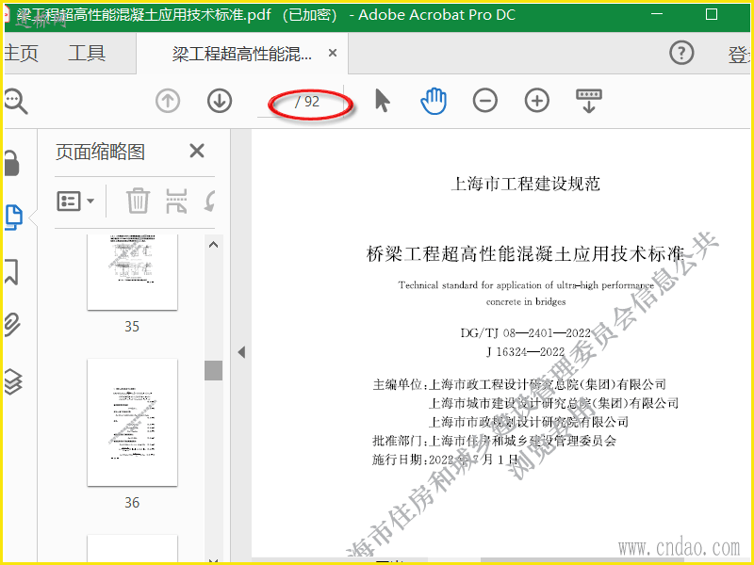
Task: Click the text J 16324—2022
Action: pyautogui.click(x=525, y=351)
